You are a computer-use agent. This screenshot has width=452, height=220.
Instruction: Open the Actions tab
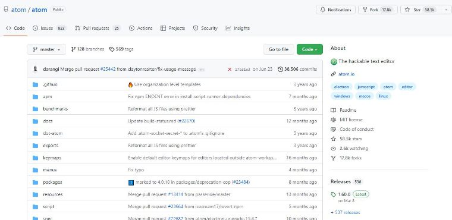tap(141, 29)
